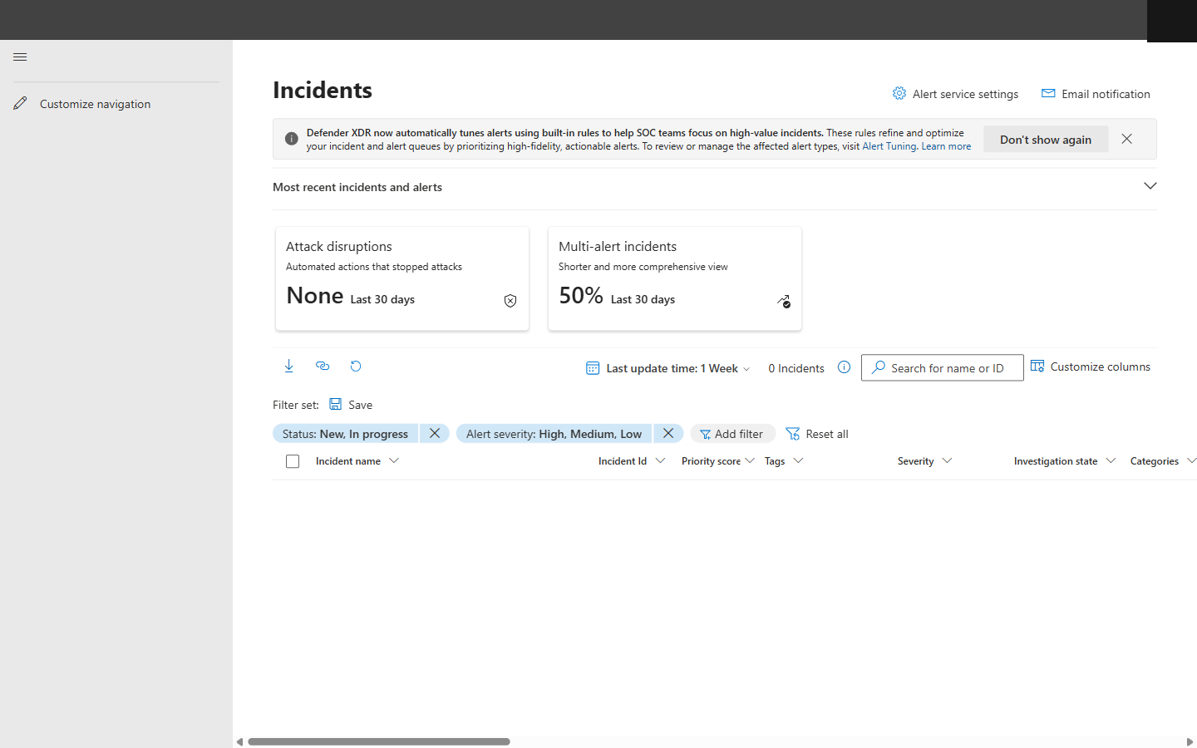
Task: Collapse the Most recent incidents section
Action: [x=1150, y=186]
